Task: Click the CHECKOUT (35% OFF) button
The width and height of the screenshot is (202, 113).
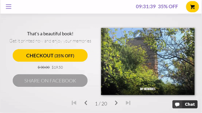Action: coord(50,55)
